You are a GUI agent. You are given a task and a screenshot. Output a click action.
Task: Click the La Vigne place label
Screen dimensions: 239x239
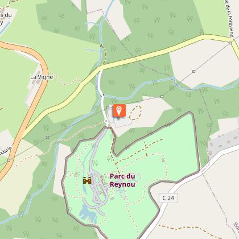[x=42, y=77]
